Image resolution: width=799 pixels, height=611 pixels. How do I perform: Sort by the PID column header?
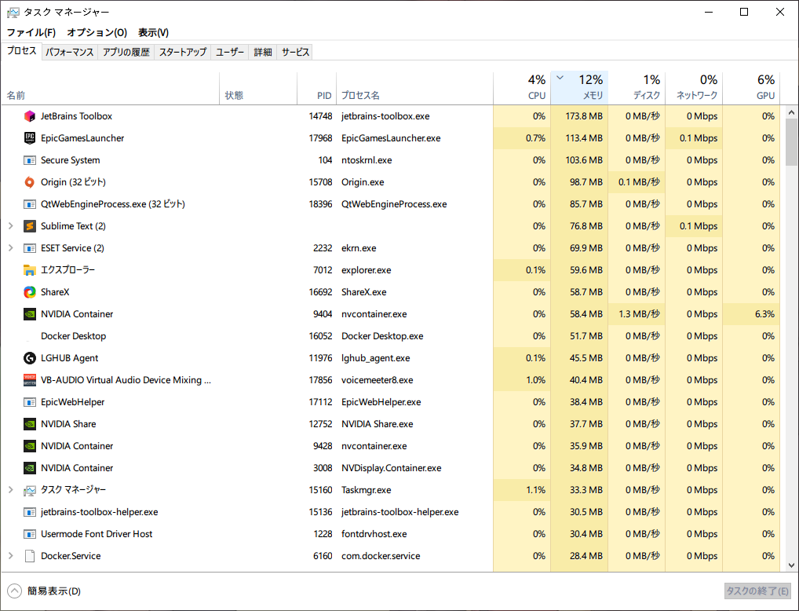316,88
